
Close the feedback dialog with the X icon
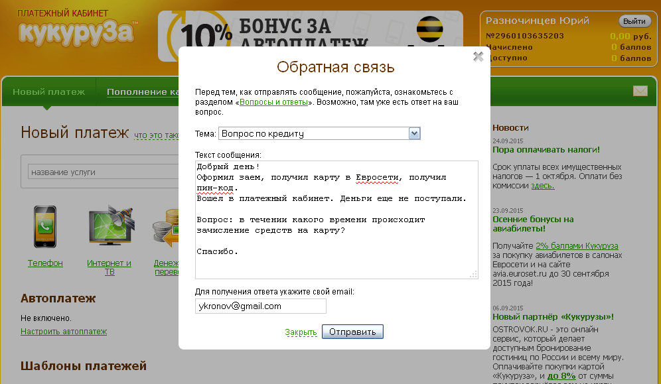(478, 56)
